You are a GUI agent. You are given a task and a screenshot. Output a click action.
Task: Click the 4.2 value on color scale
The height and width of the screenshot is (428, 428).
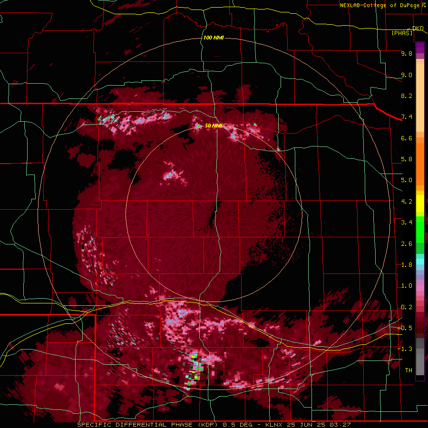(x=407, y=202)
